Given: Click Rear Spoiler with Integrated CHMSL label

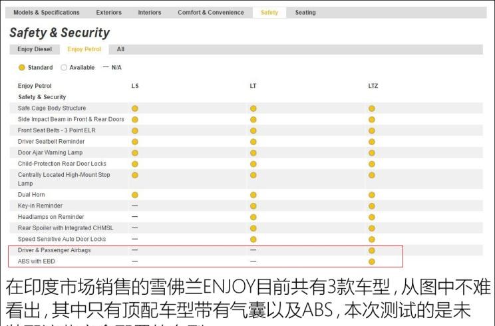Looking at the screenshot, I should 65,228.
